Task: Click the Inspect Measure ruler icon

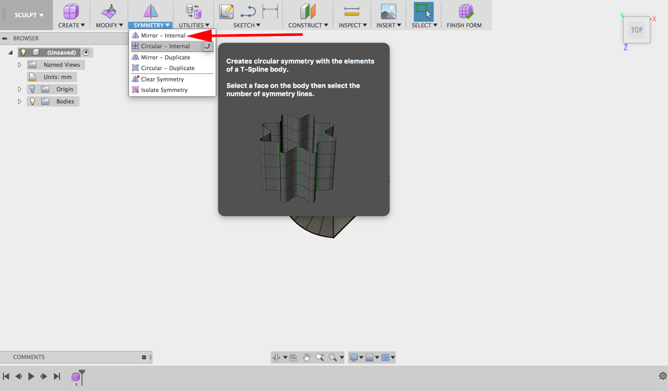Action: [x=352, y=11]
